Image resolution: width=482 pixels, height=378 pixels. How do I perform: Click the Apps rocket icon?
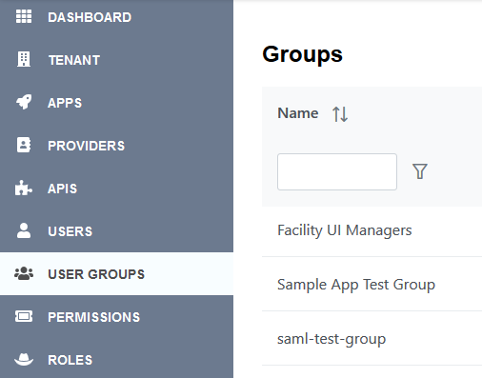24,102
